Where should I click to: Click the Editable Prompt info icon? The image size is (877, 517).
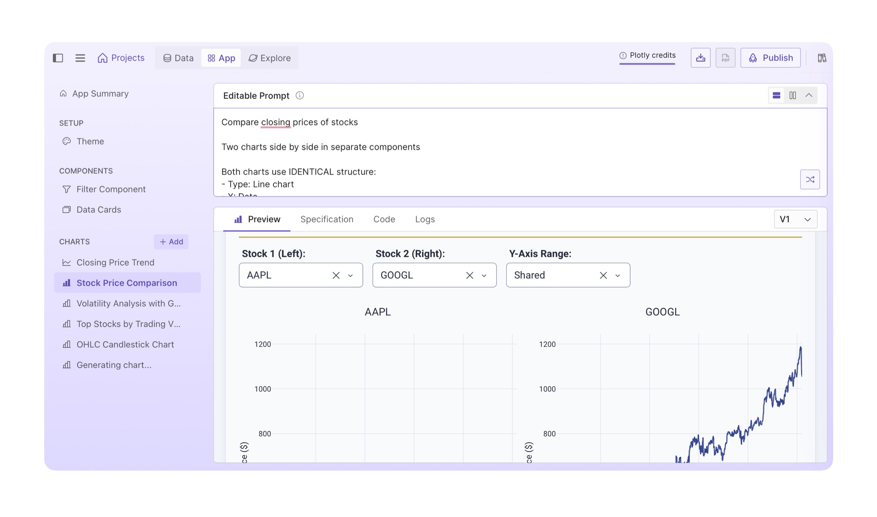(x=300, y=96)
